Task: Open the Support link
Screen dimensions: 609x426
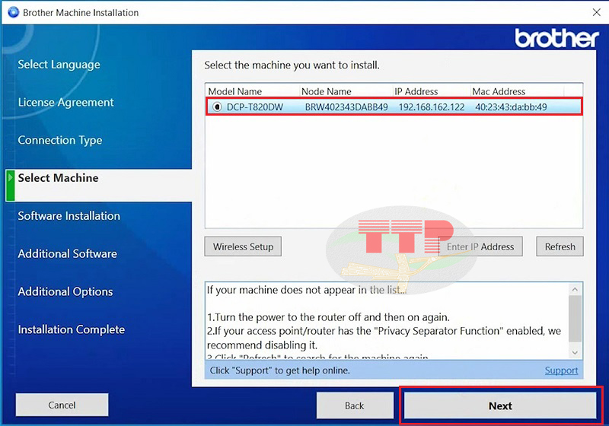Action: tap(561, 370)
